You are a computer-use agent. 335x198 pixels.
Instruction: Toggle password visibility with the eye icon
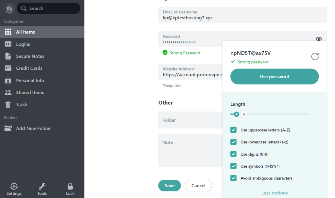(x=318, y=38)
